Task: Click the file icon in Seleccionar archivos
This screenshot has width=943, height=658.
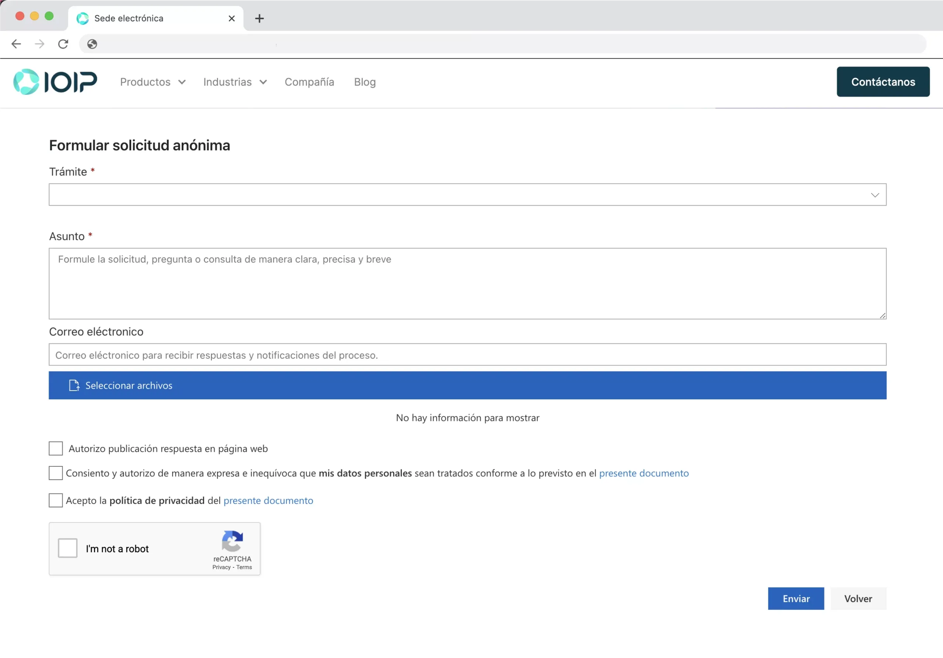Action: pyautogui.click(x=74, y=385)
